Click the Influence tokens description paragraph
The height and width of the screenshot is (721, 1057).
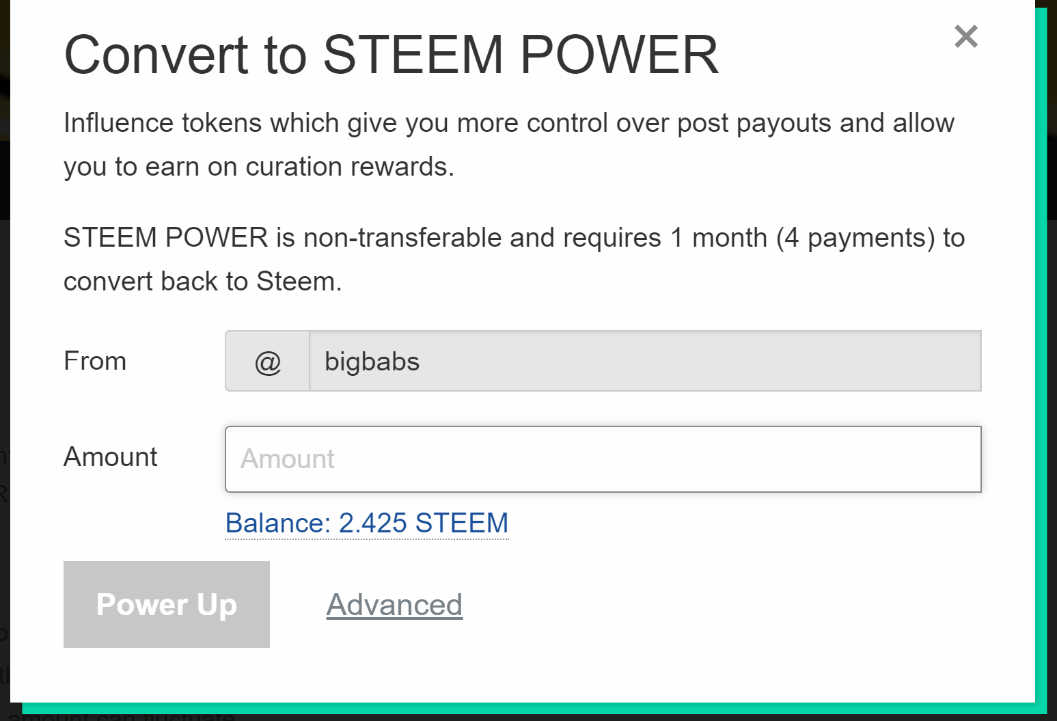tap(509, 145)
